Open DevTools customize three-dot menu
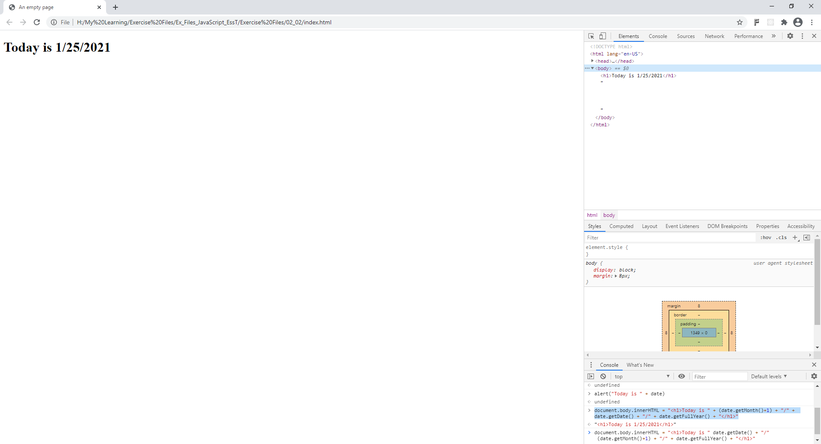 (x=802, y=36)
